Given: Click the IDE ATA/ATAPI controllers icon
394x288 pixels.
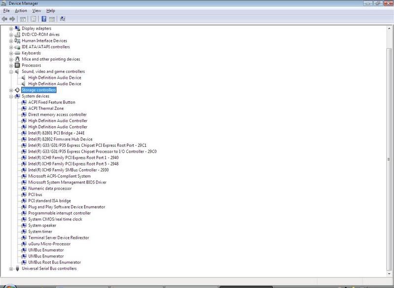Looking at the screenshot, I should click(17, 47).
